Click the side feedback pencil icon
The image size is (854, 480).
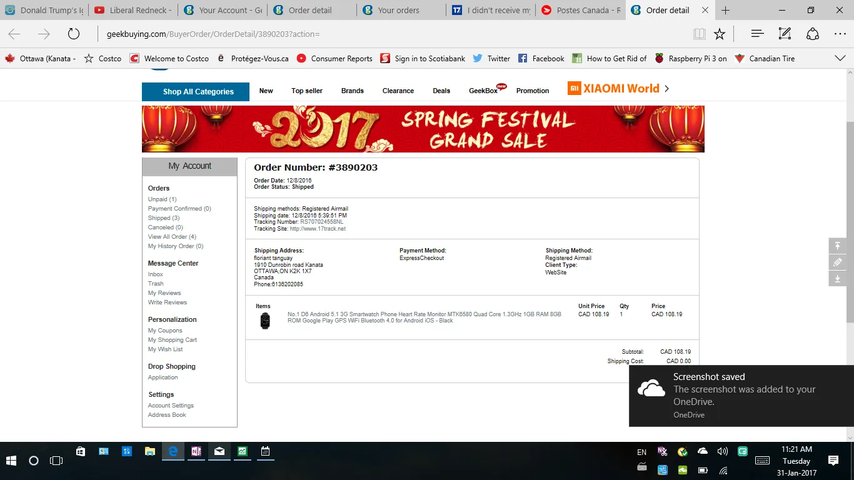click(x=838, y=262)
